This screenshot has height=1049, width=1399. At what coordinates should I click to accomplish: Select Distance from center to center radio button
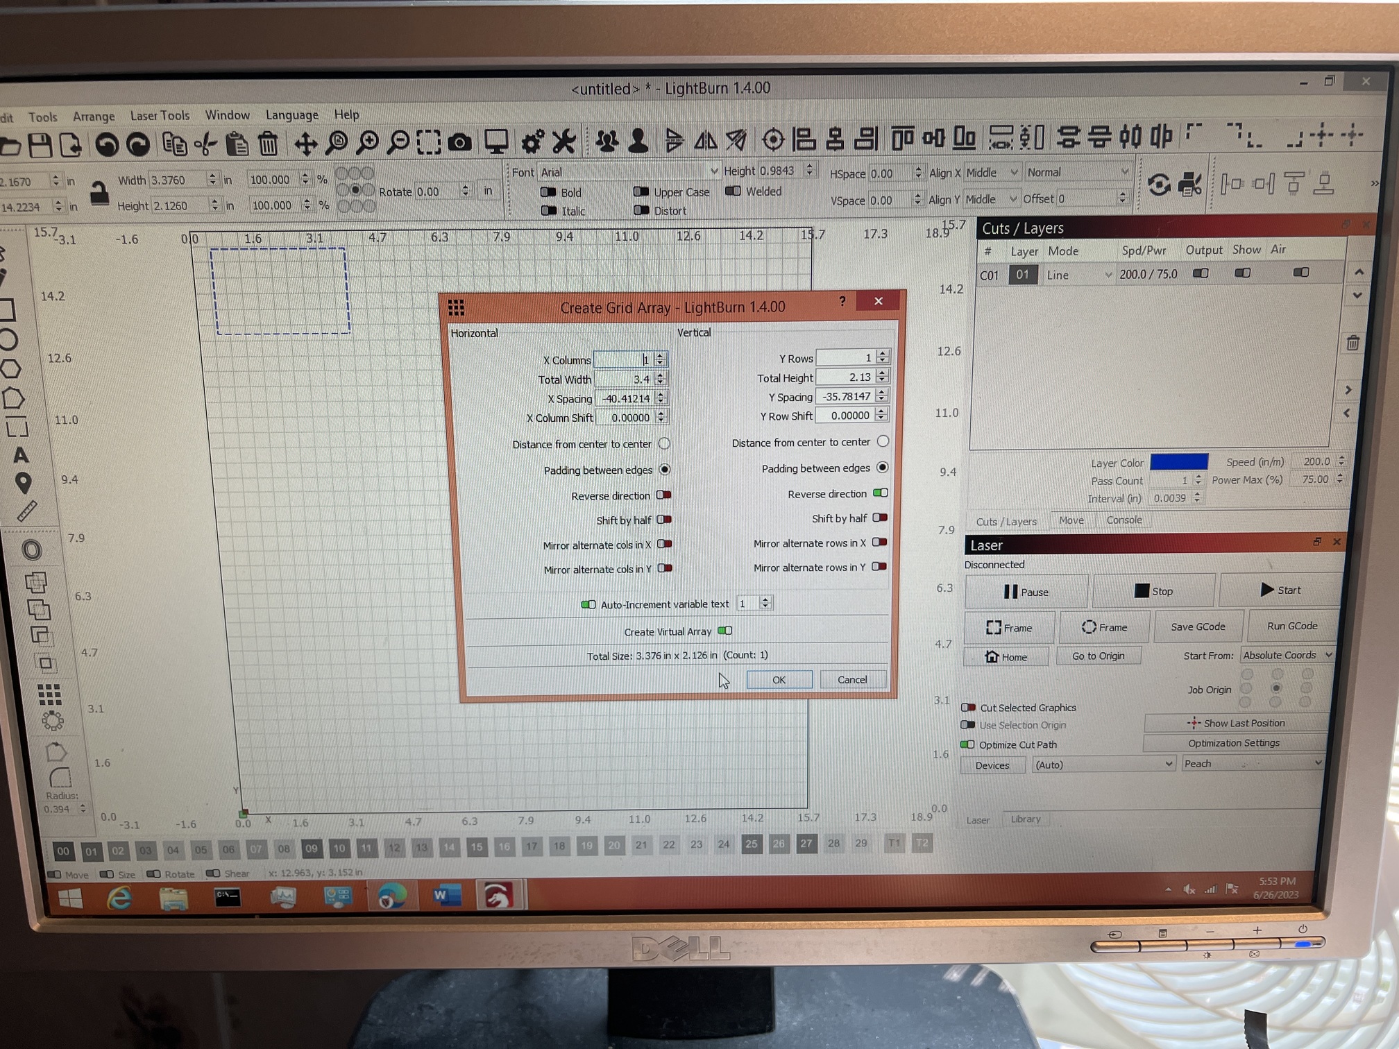[x=664, y=444]
